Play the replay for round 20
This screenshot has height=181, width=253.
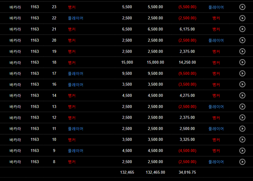tap(242, 40)
